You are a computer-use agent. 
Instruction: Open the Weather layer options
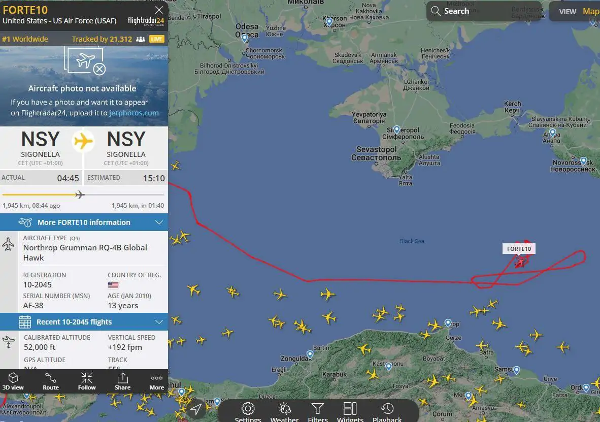pyautogui.click(x=284, y=412)
